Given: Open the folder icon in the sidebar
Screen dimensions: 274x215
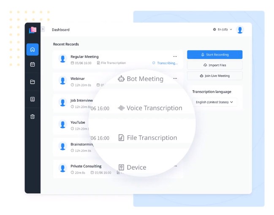Looking at the screenshot, I should point(33,82).
